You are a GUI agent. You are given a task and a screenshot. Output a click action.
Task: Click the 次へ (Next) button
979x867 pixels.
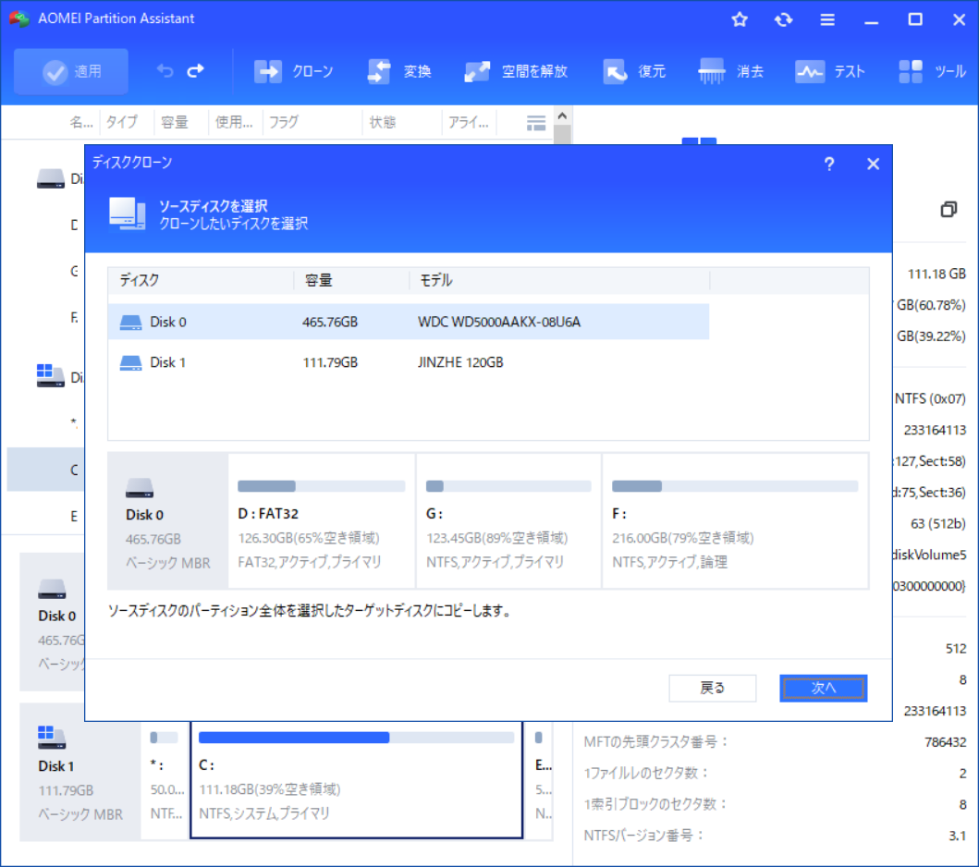[x=823, y=688]
